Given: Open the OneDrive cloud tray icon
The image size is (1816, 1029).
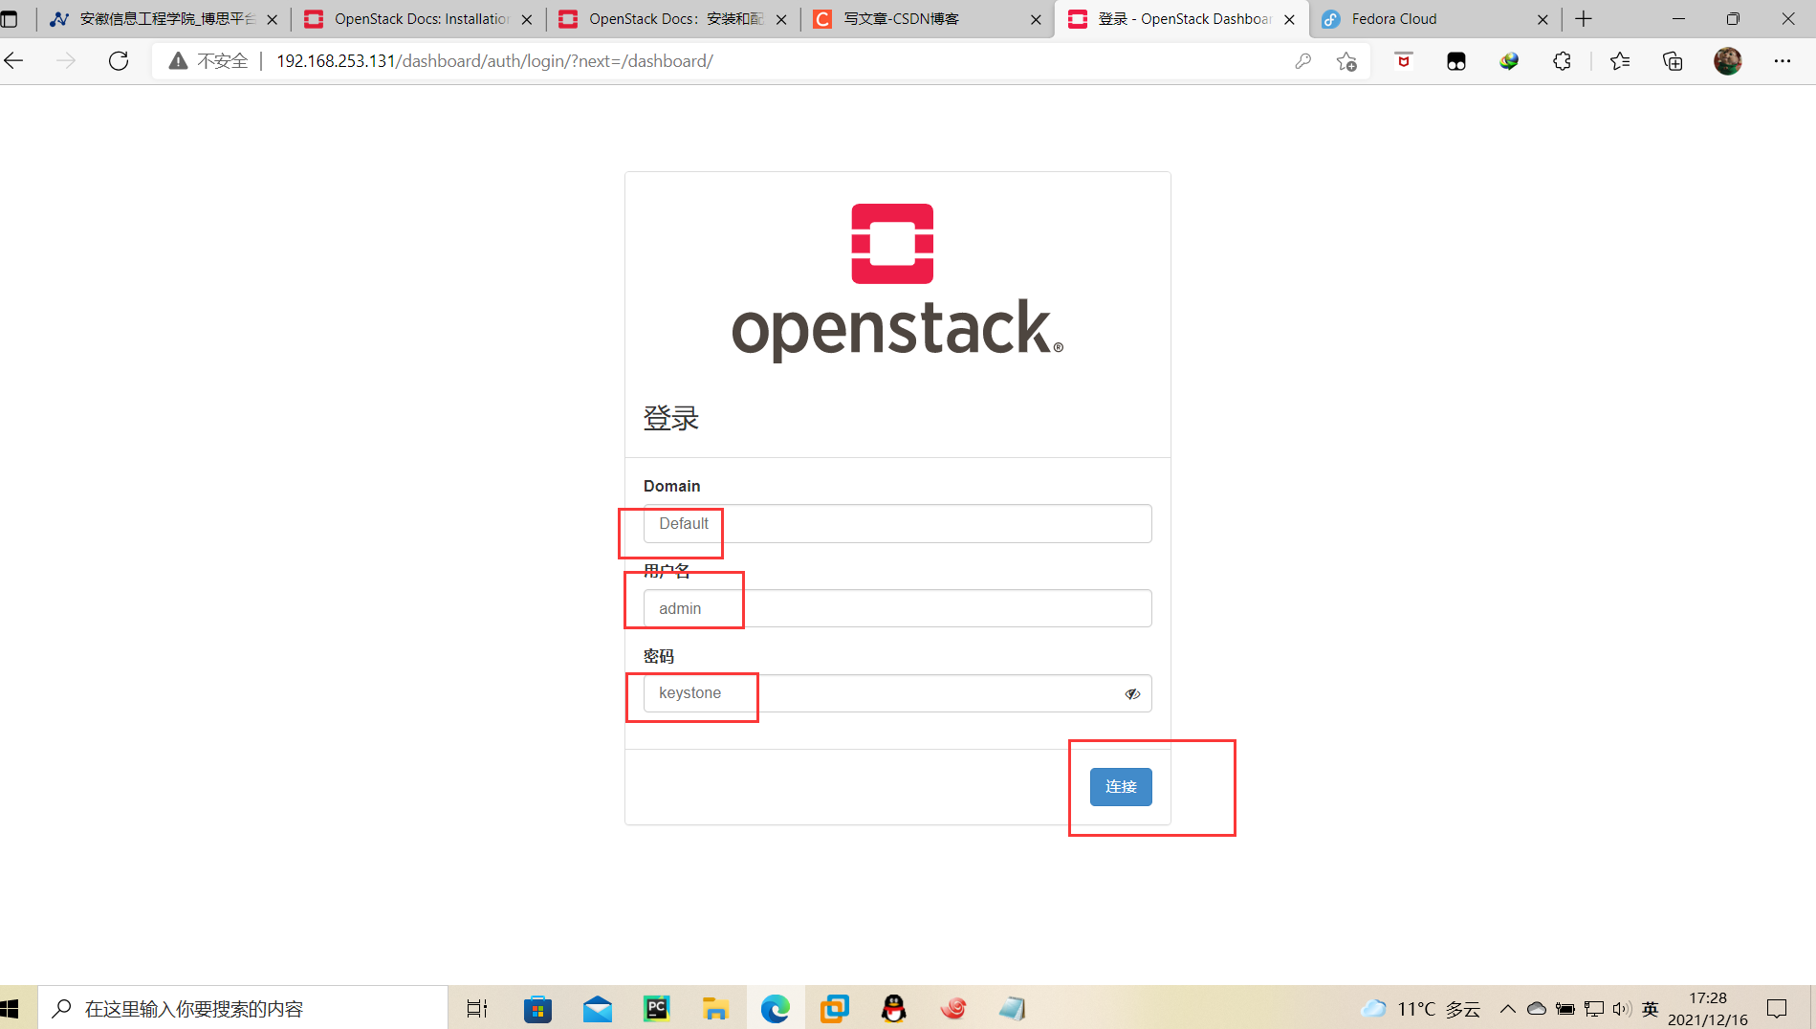Looking at the screenshot, I should coord(1537,1009).
